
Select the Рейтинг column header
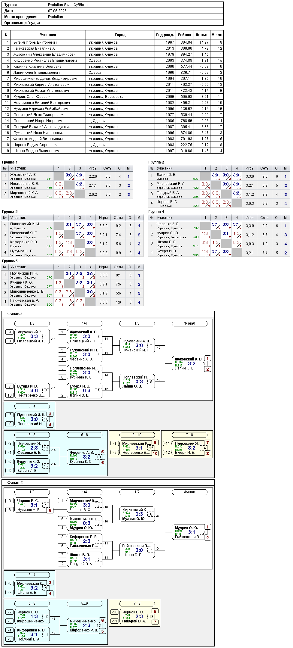click(185, 35)
